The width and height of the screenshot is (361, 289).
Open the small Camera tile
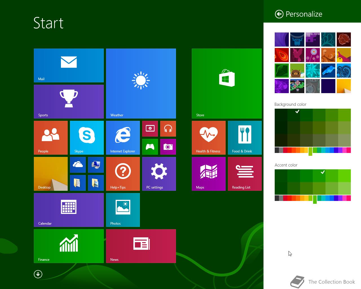pyautogui.click(x=168, y=147)
